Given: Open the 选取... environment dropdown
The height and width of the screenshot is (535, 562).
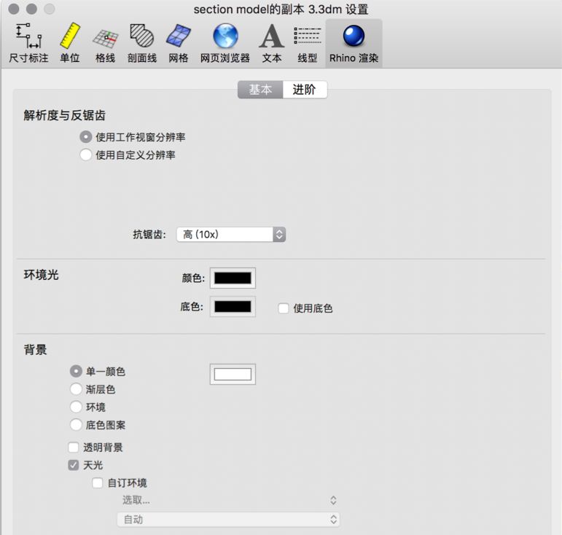Looking at the screenshot, I should click(x=229, y=500).
